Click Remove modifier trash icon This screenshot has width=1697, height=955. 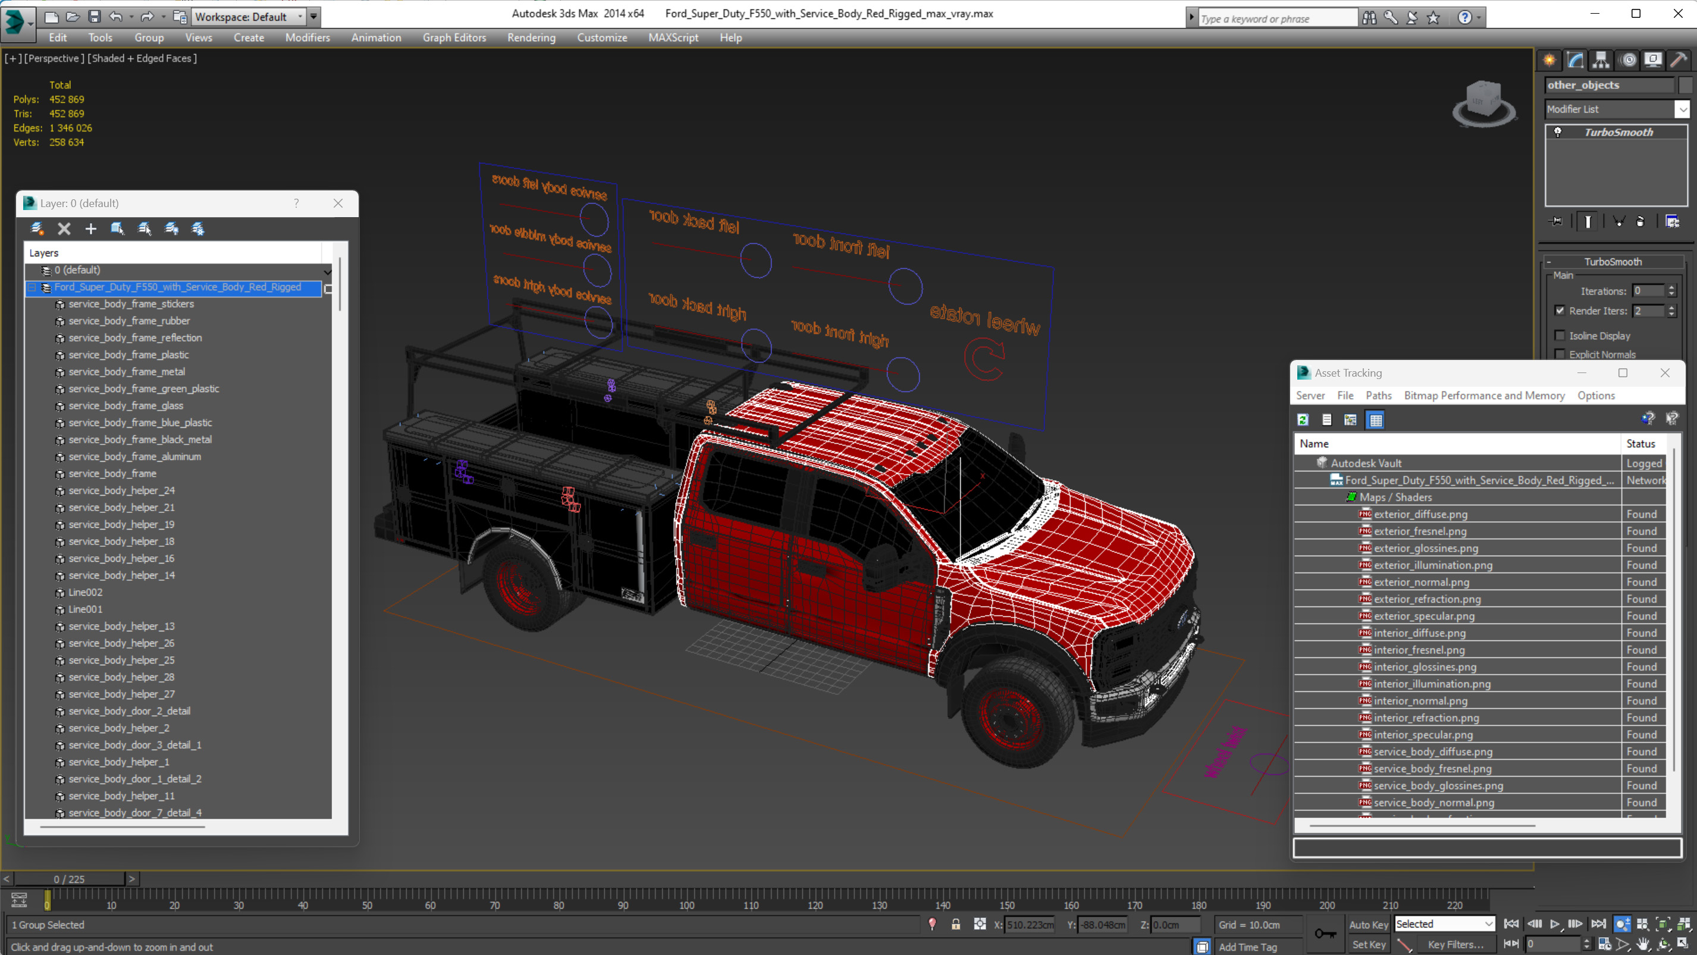click(x=1640, y=221)
